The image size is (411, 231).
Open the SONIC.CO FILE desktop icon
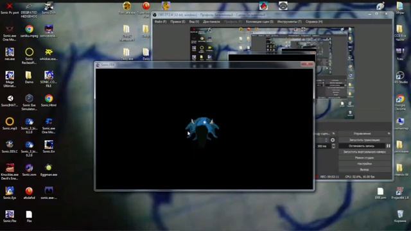[49, 76]
